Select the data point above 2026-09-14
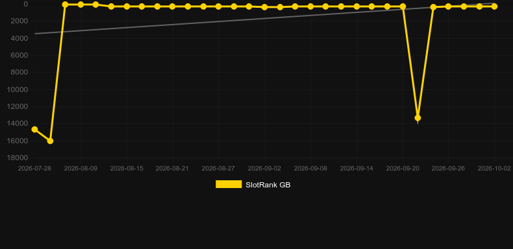Viewport: 513px width, 249px height. click(x=357, y=6)
